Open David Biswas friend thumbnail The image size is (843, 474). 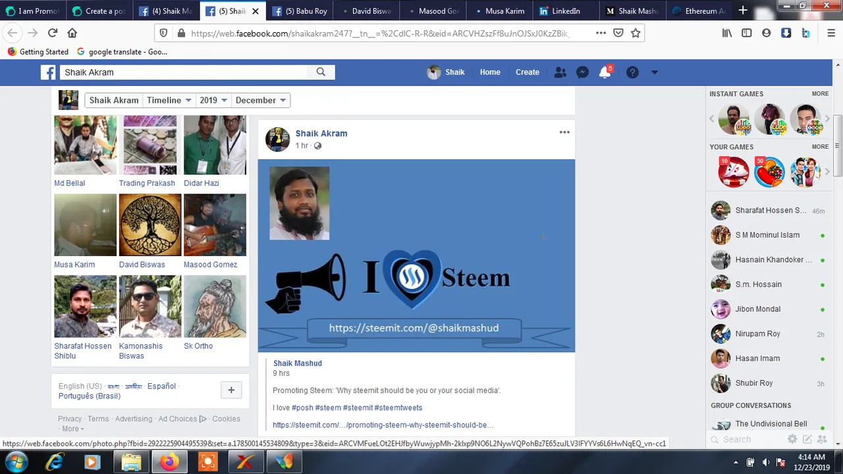pos(150,224)
